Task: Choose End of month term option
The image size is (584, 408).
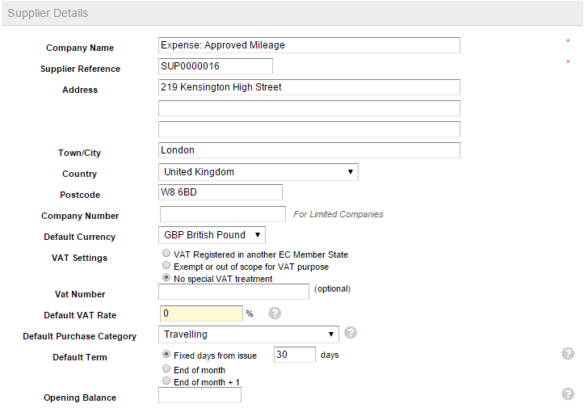Action: (166, 369)
